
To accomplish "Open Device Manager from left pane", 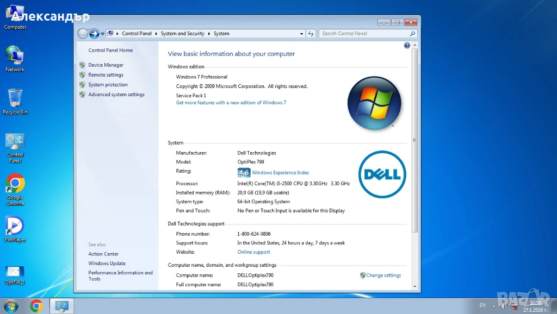I will pyautogui.click(x=106, y=65).
